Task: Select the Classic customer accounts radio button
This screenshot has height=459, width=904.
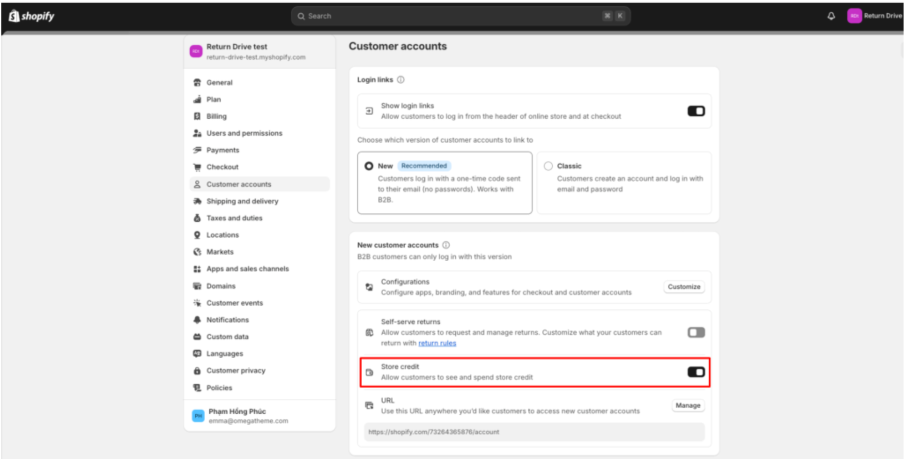Action: click(548, 166)
